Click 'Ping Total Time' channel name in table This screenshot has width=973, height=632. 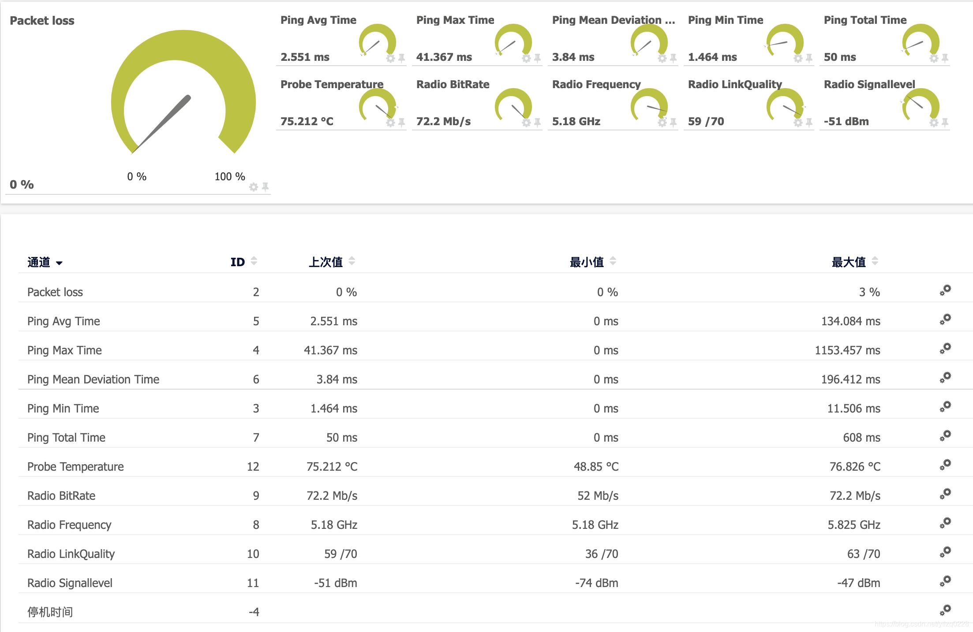[x=66, y=438]
